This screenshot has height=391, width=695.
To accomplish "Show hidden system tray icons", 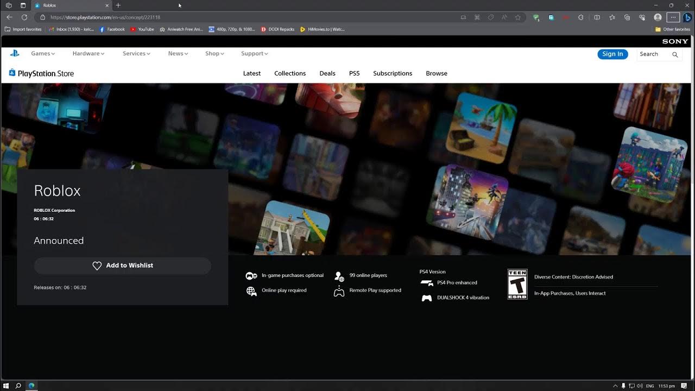I will (x=615, y=386).
